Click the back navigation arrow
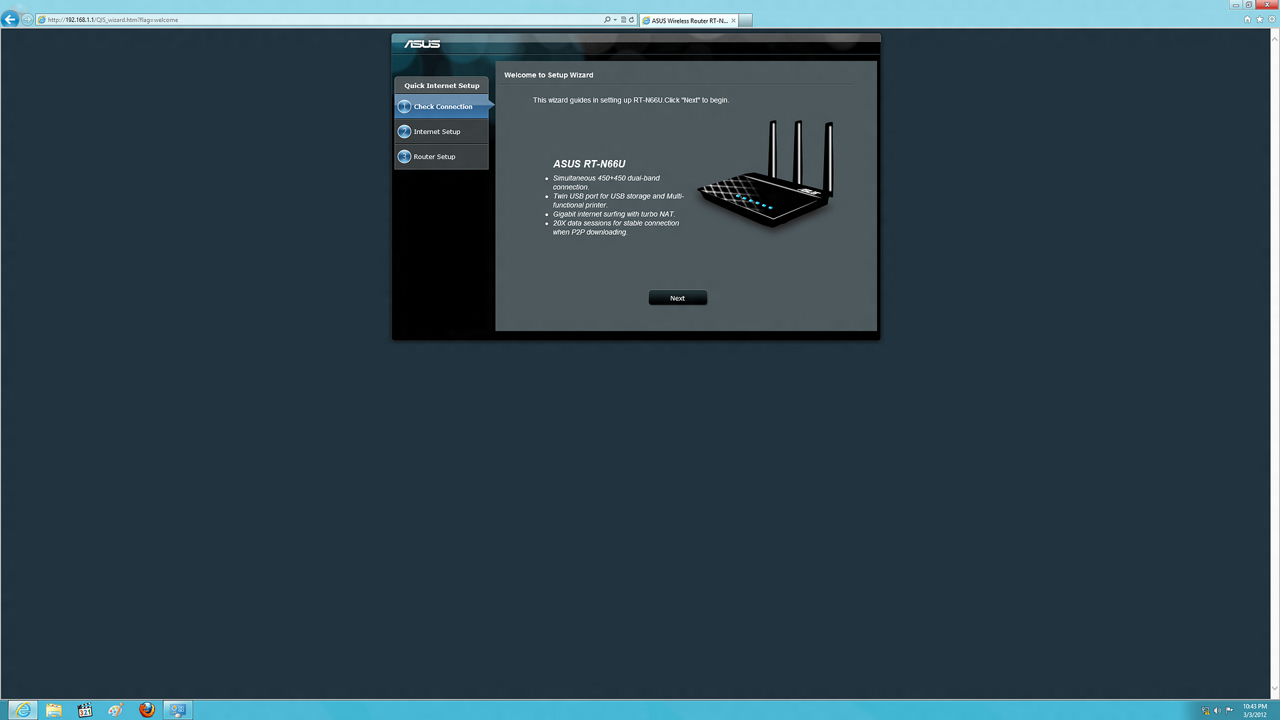Screen dimensions: 1280x720 10,19
